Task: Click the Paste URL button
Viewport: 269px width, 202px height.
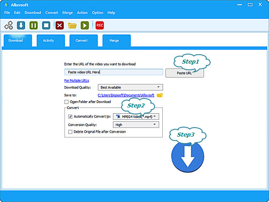Action: (185, 73)
